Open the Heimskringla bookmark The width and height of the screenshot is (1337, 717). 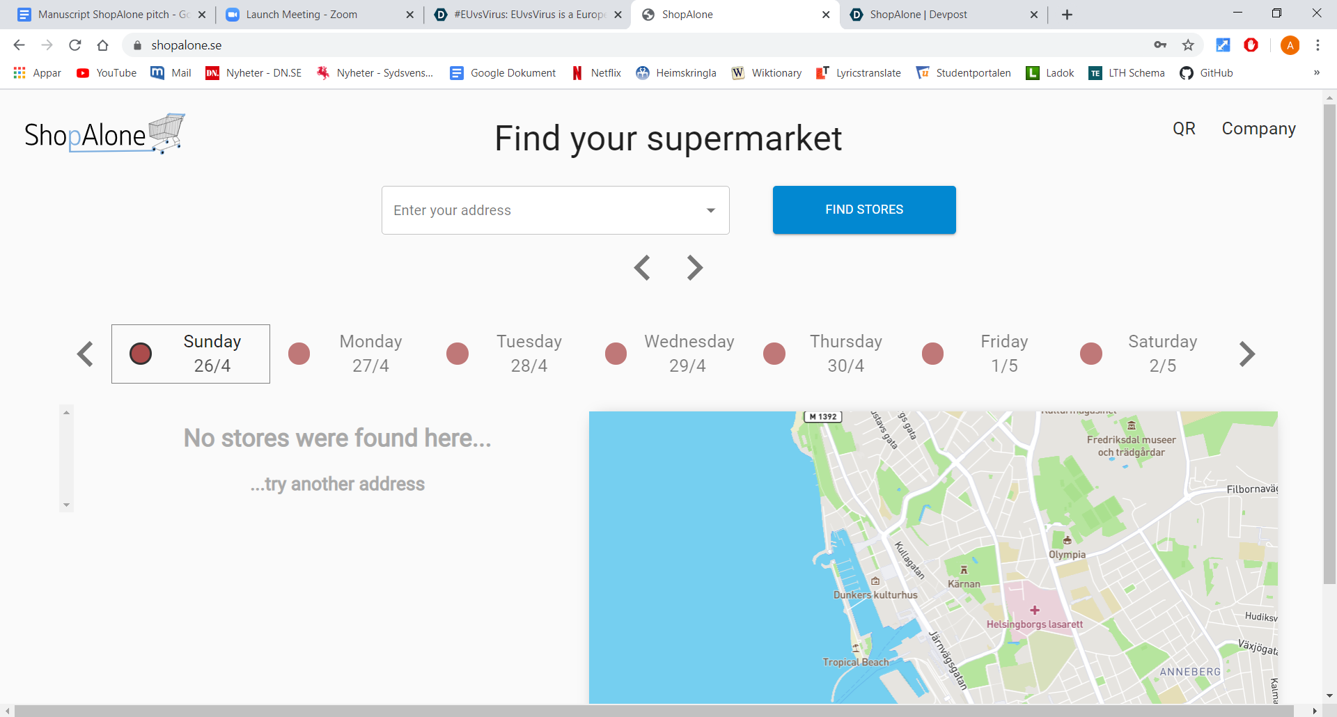pos(676,73)
